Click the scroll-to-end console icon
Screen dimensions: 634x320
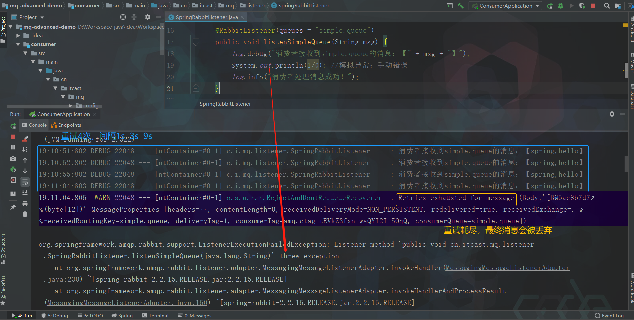pyautogui.click(x=25, y=193)
